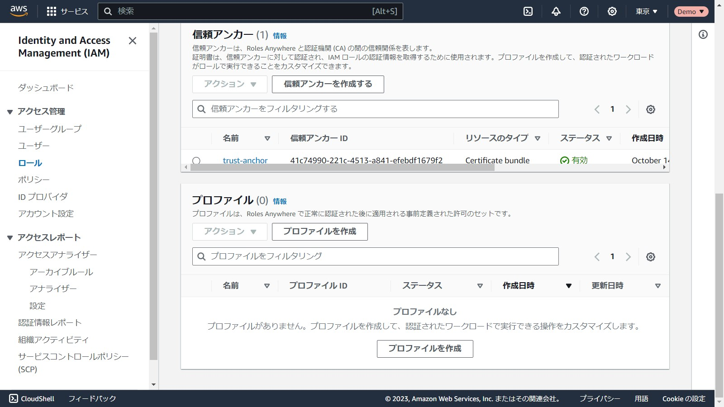724x407 pixels.
Task: Click 信頼アンカーを作成する button
Action: tap(328, 84)
